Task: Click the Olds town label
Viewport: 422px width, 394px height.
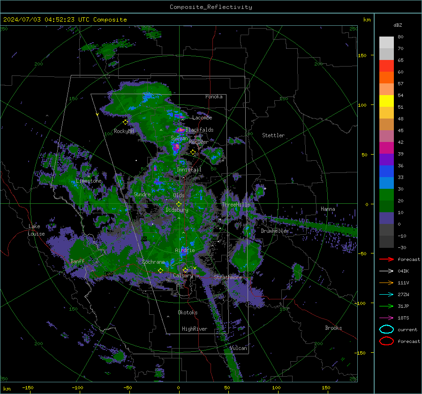Action: 179,195
